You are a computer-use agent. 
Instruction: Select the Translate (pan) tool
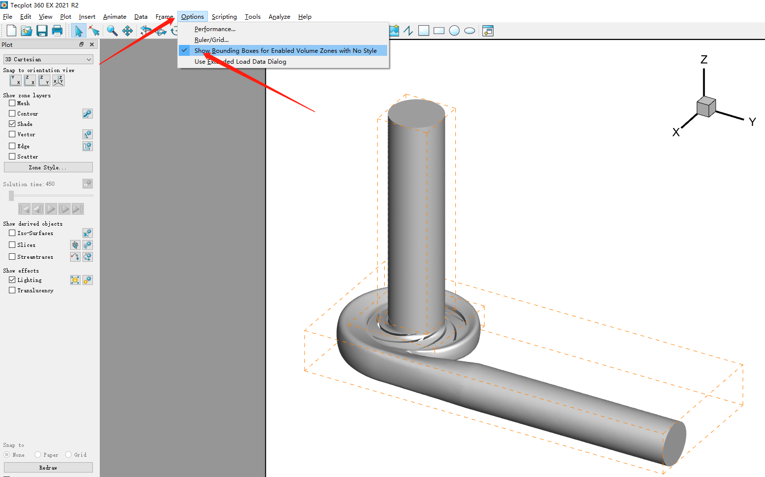click(x=127, y=31)
